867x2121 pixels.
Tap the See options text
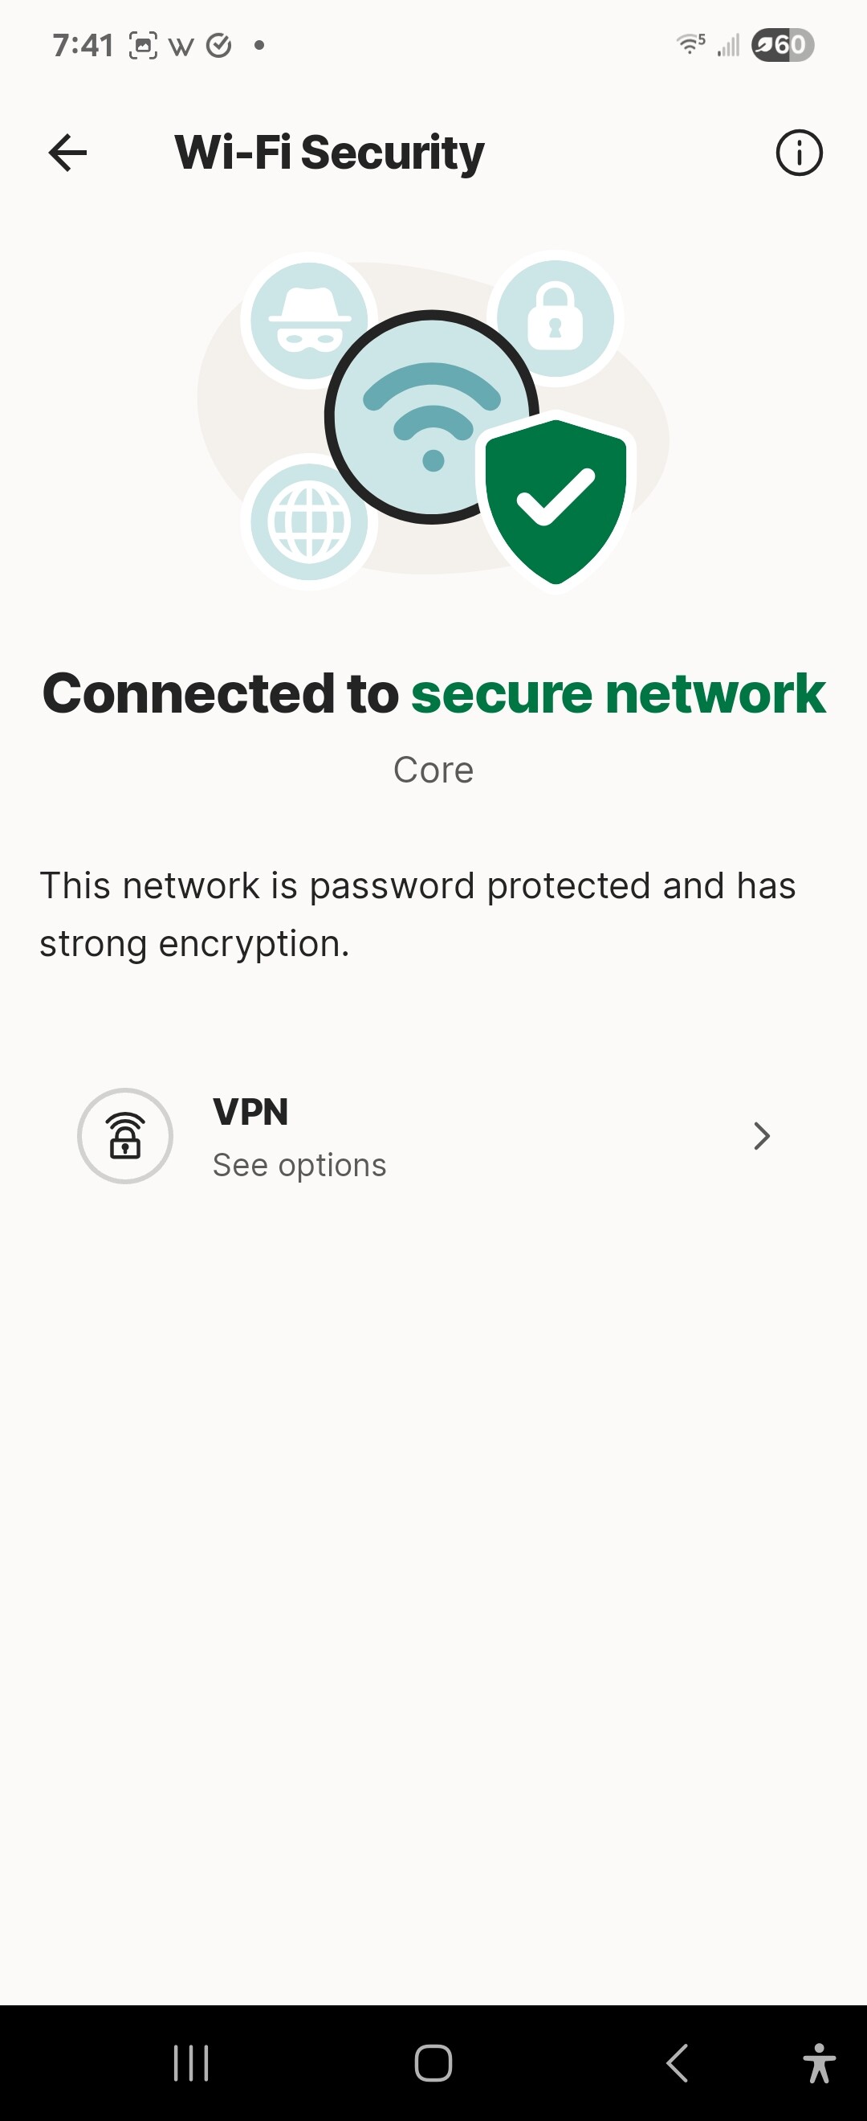[299, 1165]
